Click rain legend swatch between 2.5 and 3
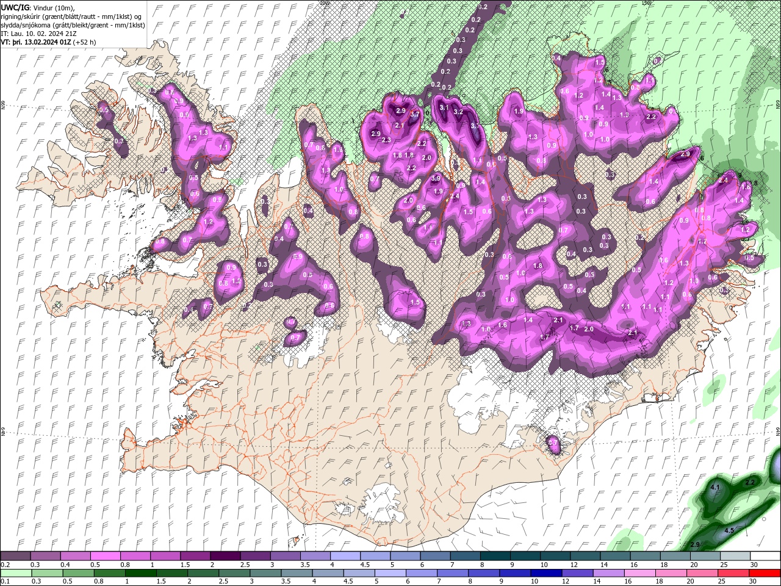The image size is (781, 586). tap(234, 573)
